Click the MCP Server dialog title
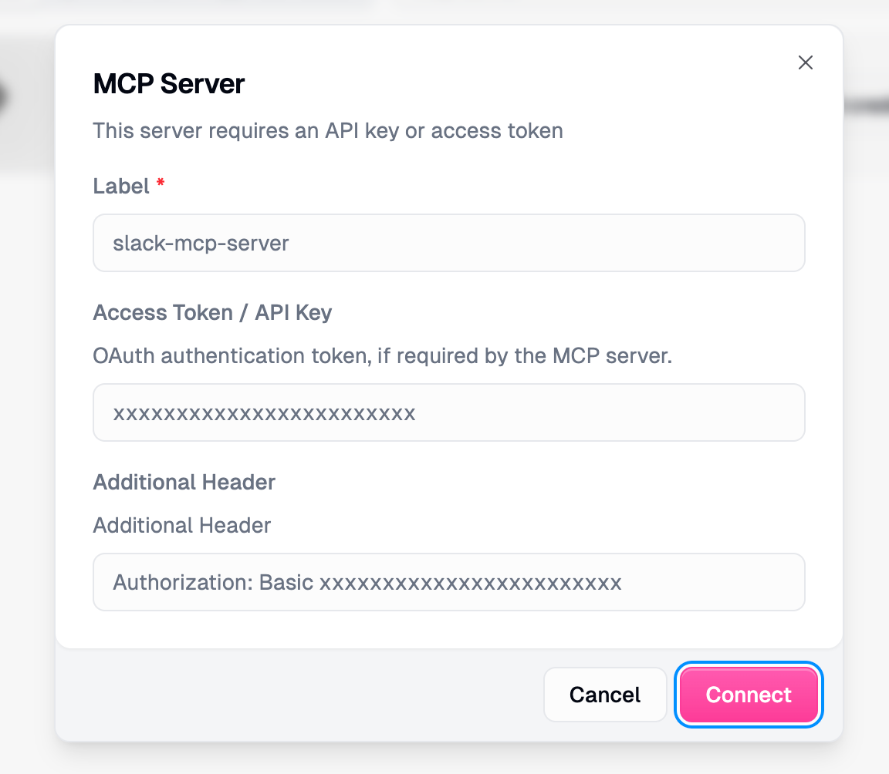The width and height of the screenshot is (889, 774). (168, 83)
